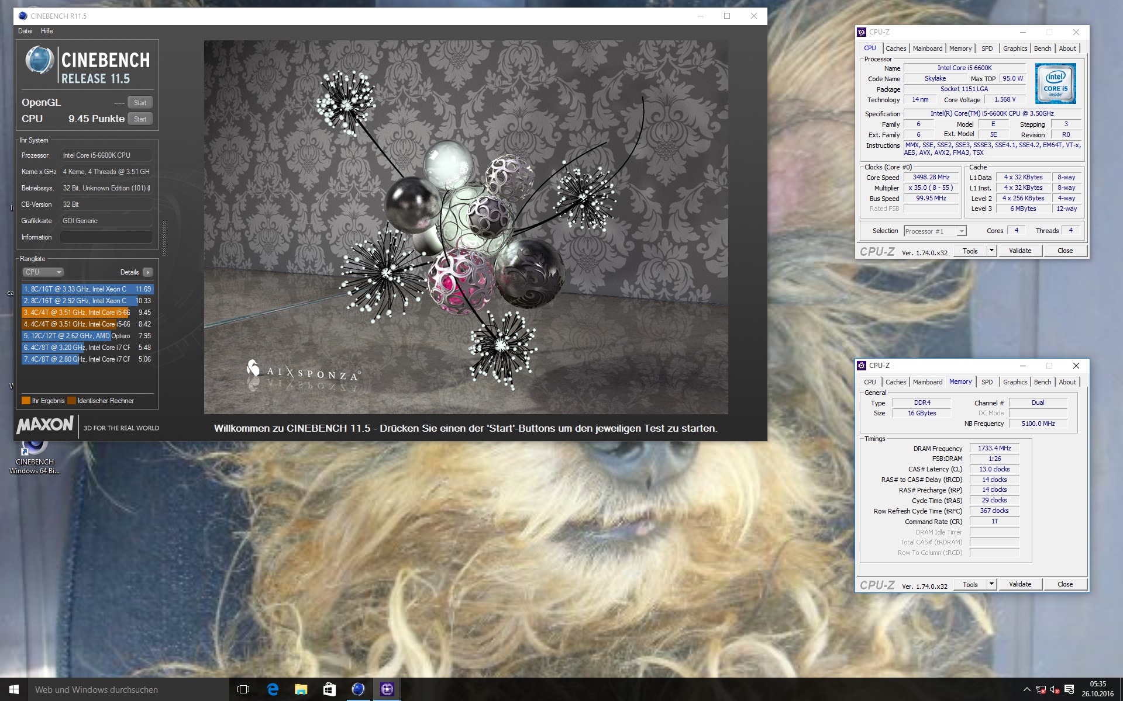Click the lower CPU-Z title bar icon
The image size is (1123, 701).
[862, 366]
